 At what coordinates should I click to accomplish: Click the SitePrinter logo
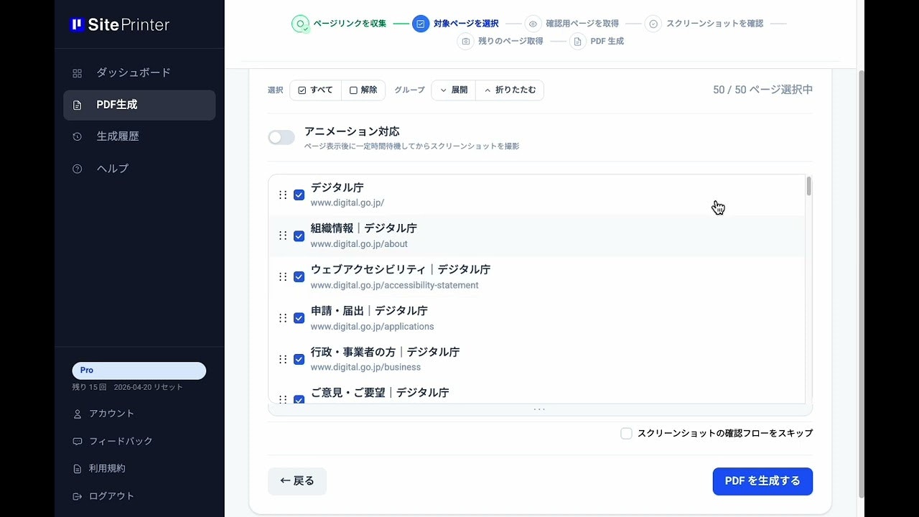119,24
